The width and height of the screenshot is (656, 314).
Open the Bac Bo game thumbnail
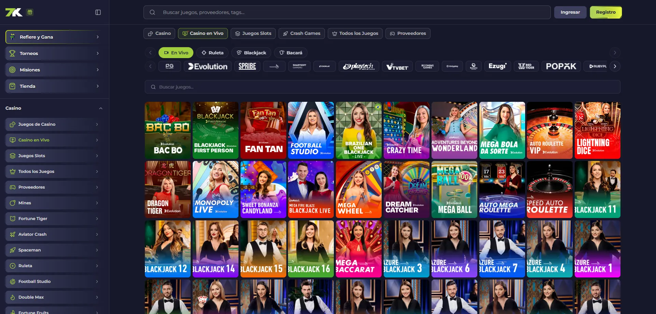pos(168,130)
